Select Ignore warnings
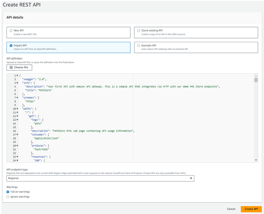 click(8, 197)
